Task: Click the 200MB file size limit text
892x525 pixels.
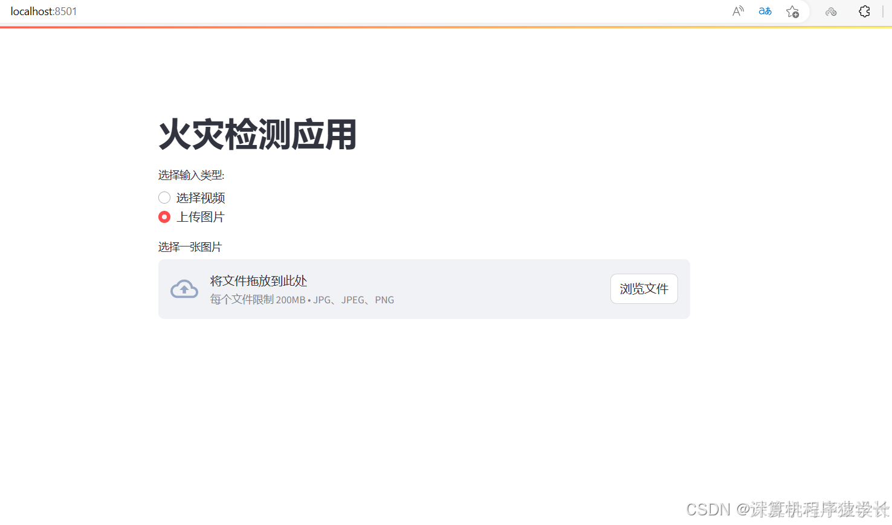Action: [x=257, y=299]
